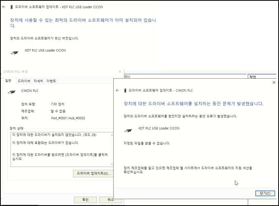
Task: Close the CIMON PLC properties dialog
Action: click(120, 71)
